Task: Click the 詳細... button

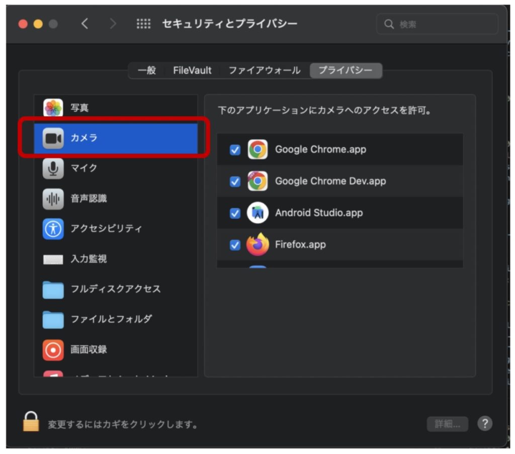Action: [x=447, y=424]
